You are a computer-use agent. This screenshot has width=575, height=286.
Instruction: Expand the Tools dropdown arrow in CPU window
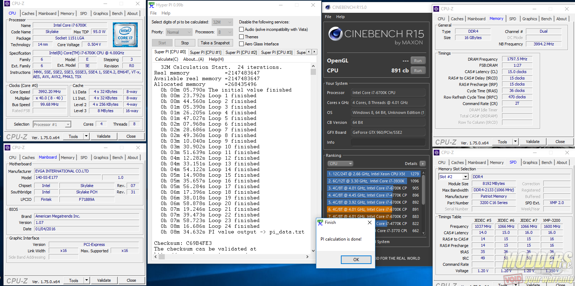tap(86, 136)
